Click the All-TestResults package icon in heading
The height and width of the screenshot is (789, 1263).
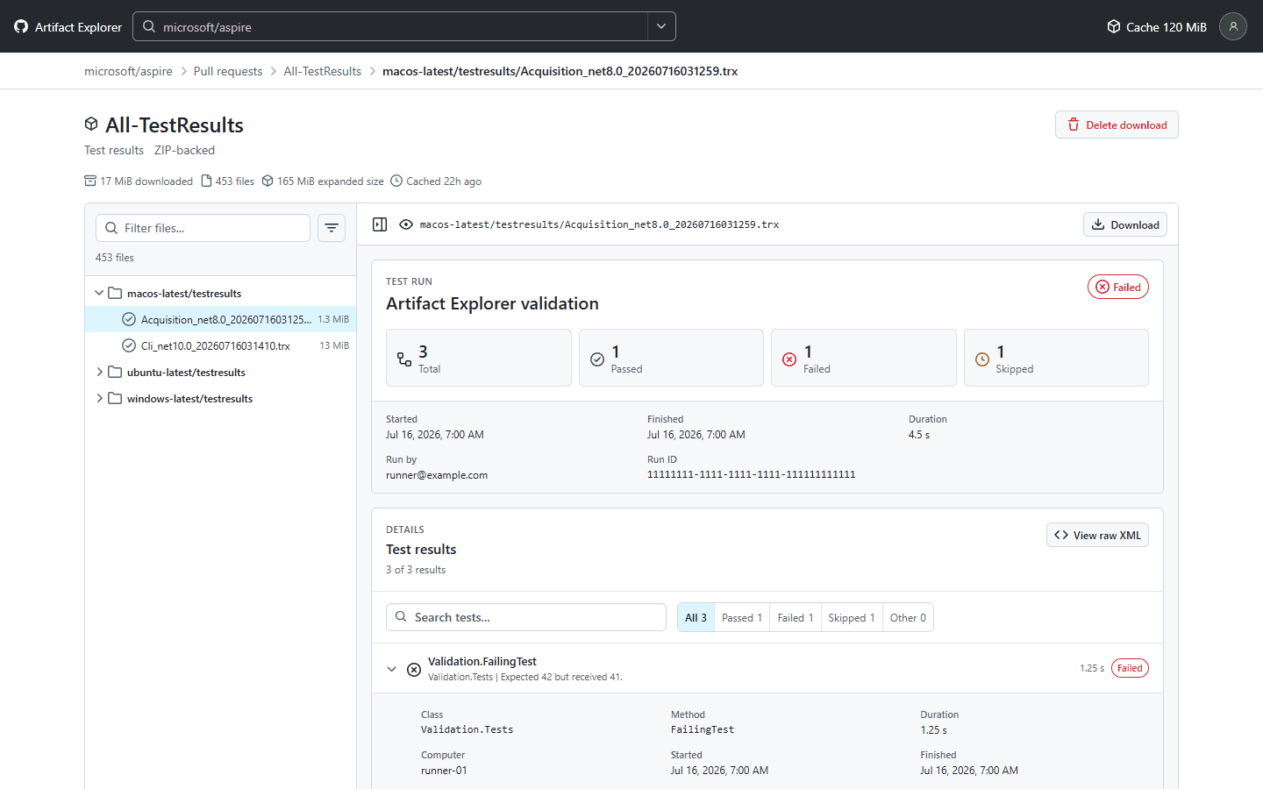pyautogui.click(x=91, y=124)
